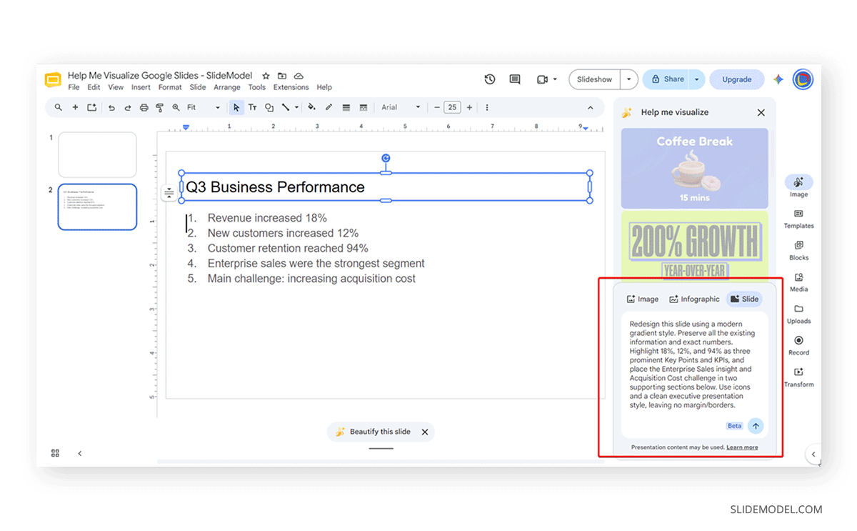Image resolution: width=857 pixels, height=531 pixels.
Task: Dismiss the Beautify this slide chip
Action: pos(425,432)
